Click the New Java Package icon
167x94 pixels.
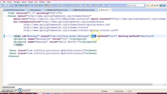click(x=37, y=5)
